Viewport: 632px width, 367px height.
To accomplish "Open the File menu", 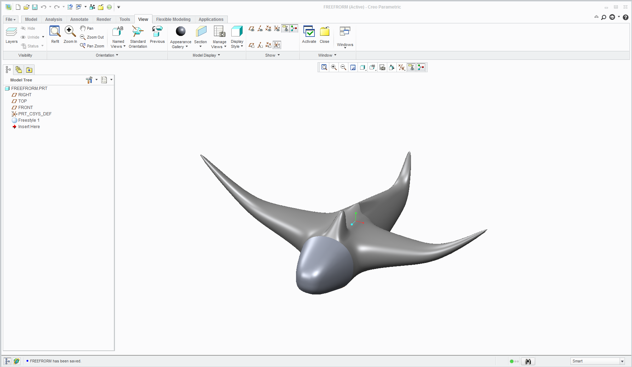I will tap(10, 19).
